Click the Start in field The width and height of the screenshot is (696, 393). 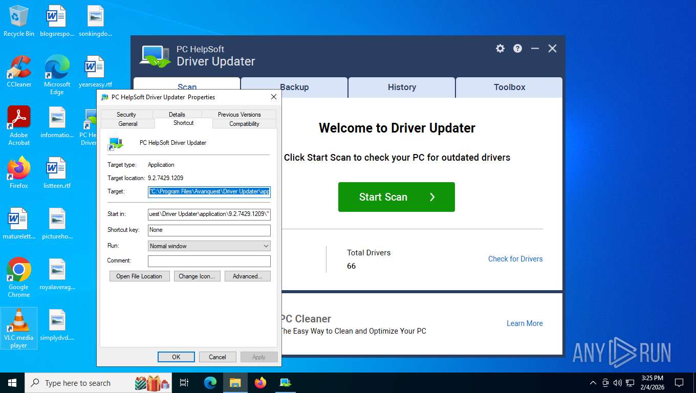coord(209,214)
